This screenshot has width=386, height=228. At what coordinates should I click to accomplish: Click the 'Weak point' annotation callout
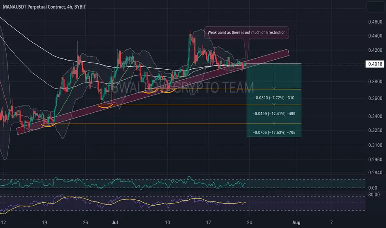246,32
